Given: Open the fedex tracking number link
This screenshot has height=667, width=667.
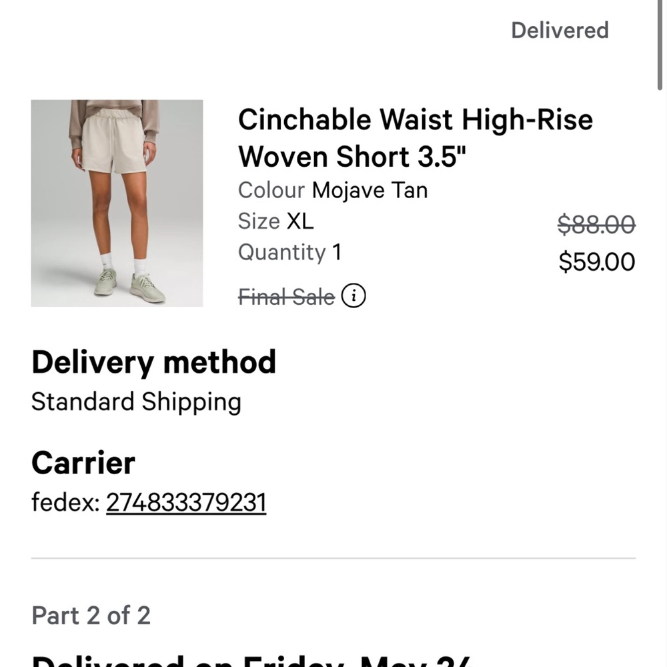Looking at the screenshot, I should [x=186, y=502].
